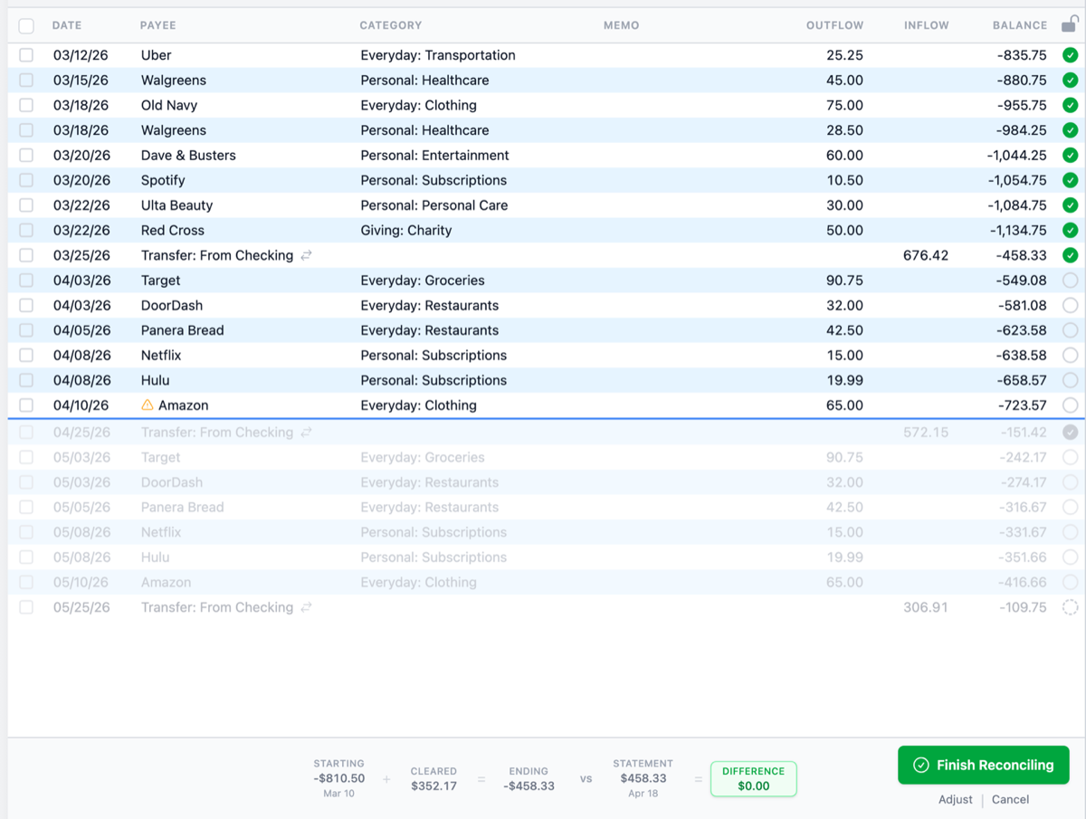The width and height of the screenshot is (1086, 819).
Task: Toggle cleared icon for Red Cross row
Action: click(1070, 230)
